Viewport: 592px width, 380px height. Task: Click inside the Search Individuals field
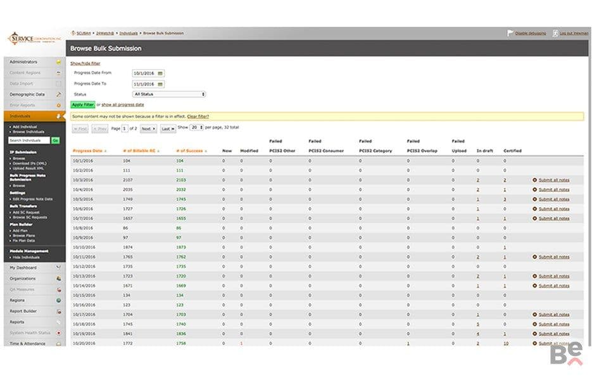pos(29,141)
